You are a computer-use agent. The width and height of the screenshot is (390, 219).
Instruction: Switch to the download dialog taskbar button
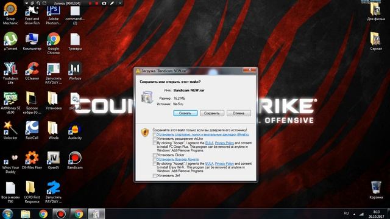[x=96, y=214]
